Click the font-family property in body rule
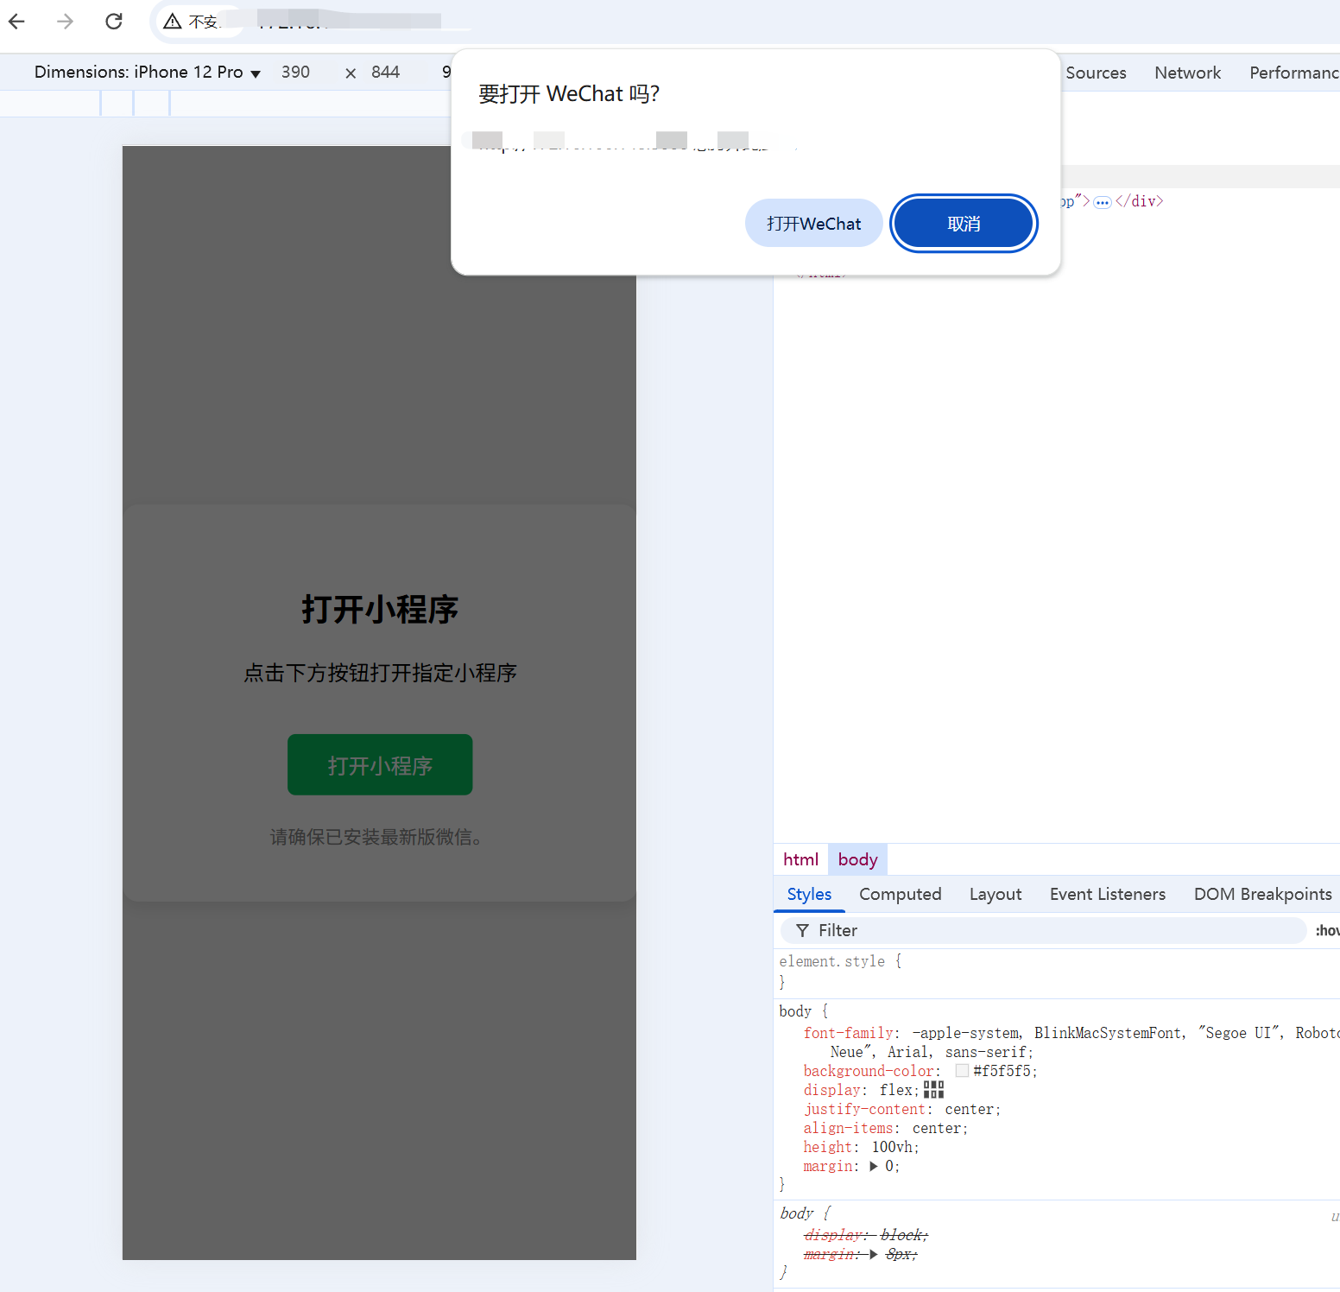The height and width of the screenshot is (1292, 1340). coord(850,1033)
